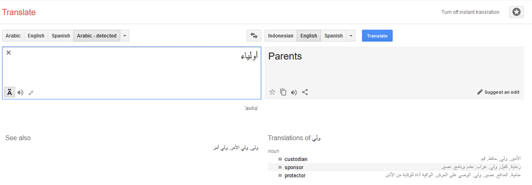The height and width of the screenshot is (185, 532).
Task: Turn on handwriting input pencil
Action: click(31, 92)
